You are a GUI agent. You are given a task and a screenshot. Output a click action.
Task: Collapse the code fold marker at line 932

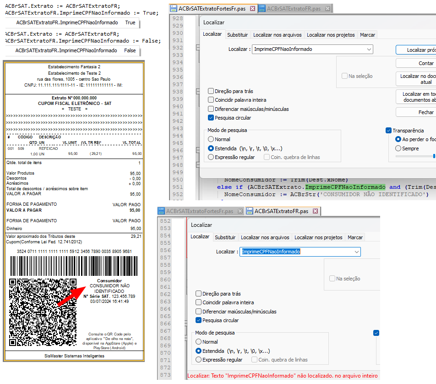tap(198, 48)
